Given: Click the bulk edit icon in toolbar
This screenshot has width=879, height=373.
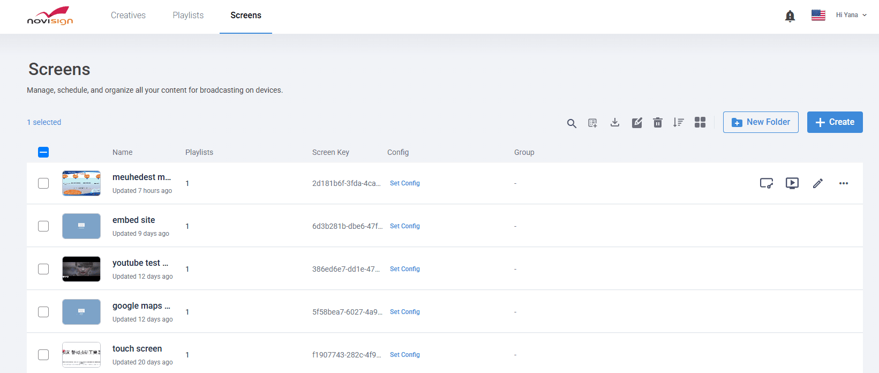Looking at the screenshot, I should (x=637, y=123).
